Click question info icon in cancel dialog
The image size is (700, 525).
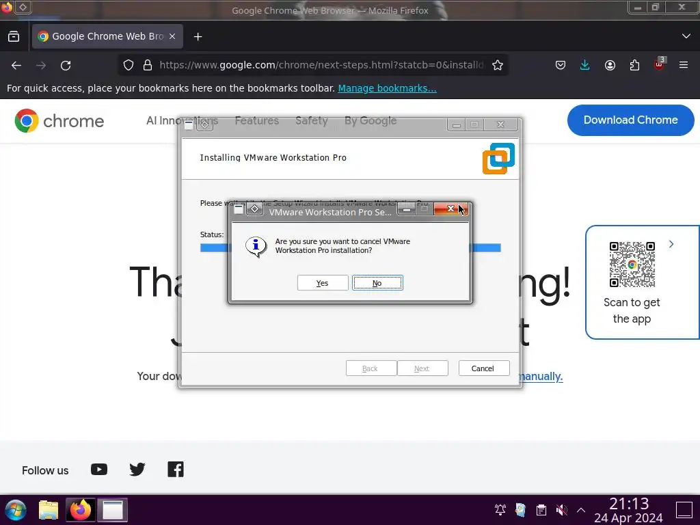point(256,246)
